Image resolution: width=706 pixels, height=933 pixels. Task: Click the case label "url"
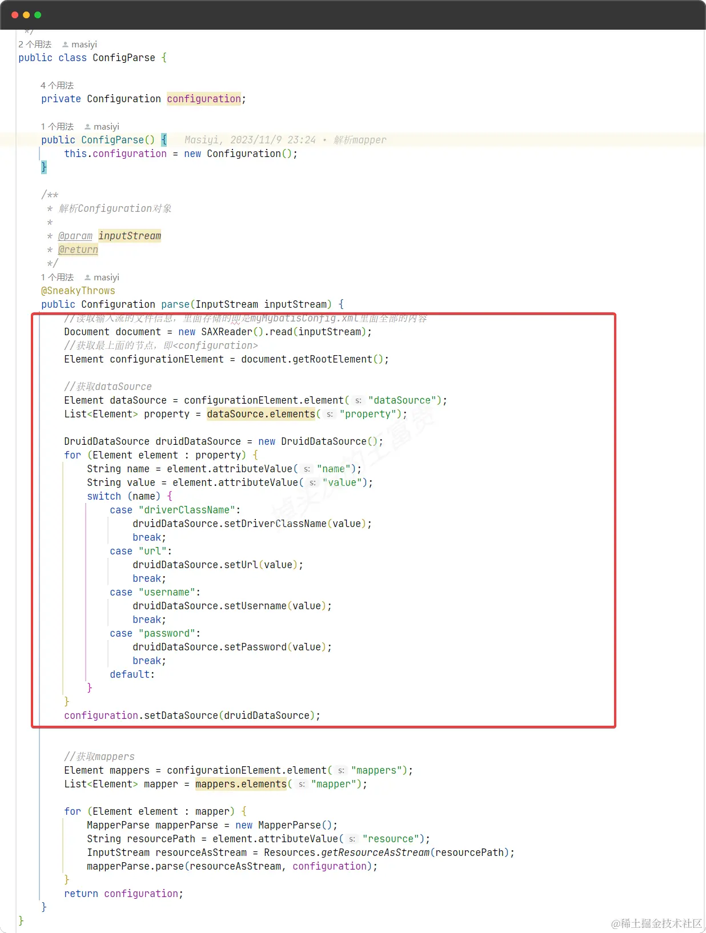point(153,551)
